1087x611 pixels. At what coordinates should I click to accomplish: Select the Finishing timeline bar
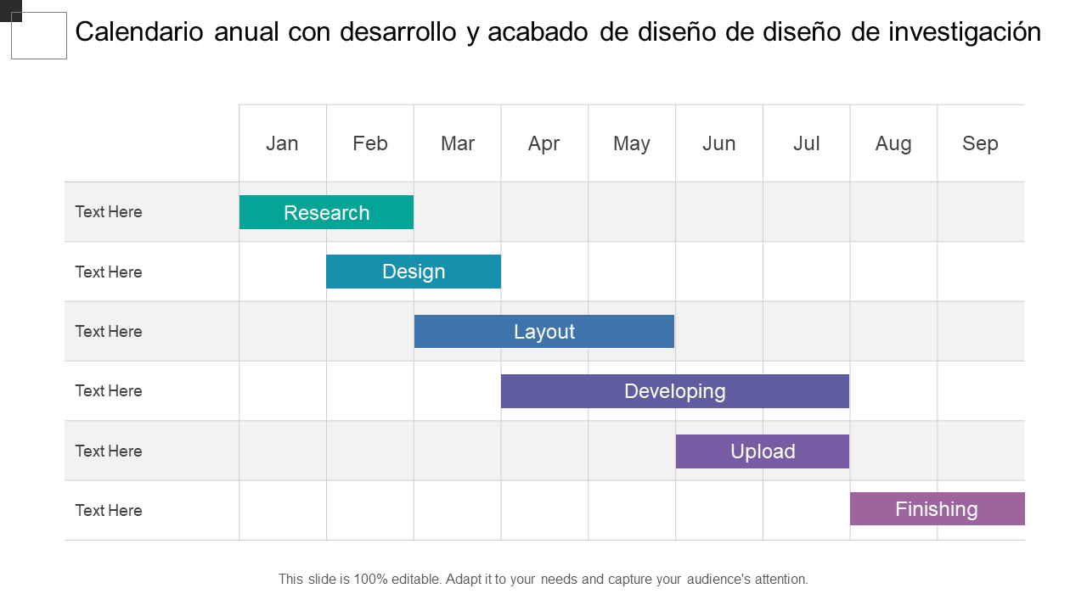938,509
